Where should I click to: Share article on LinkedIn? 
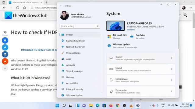click(5, 54)
